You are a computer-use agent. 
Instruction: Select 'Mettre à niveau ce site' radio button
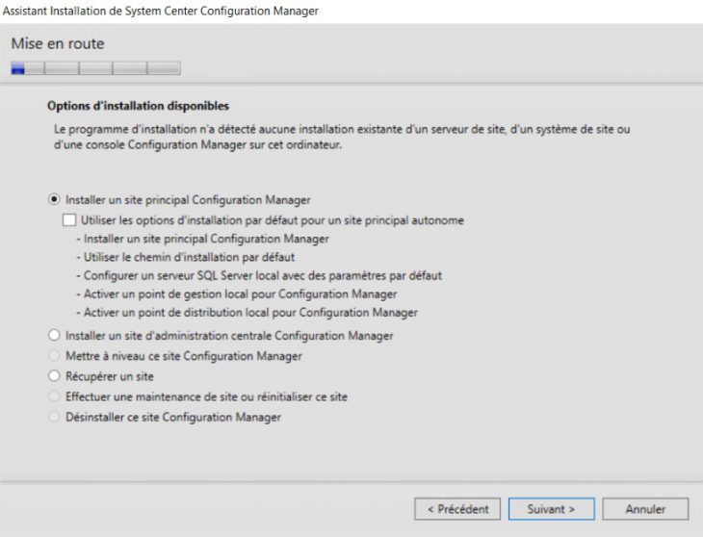click(x=53, y=356)
